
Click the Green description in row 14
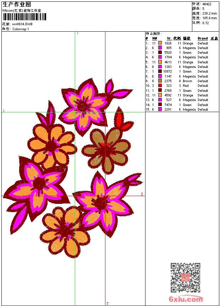coord(187,105)
